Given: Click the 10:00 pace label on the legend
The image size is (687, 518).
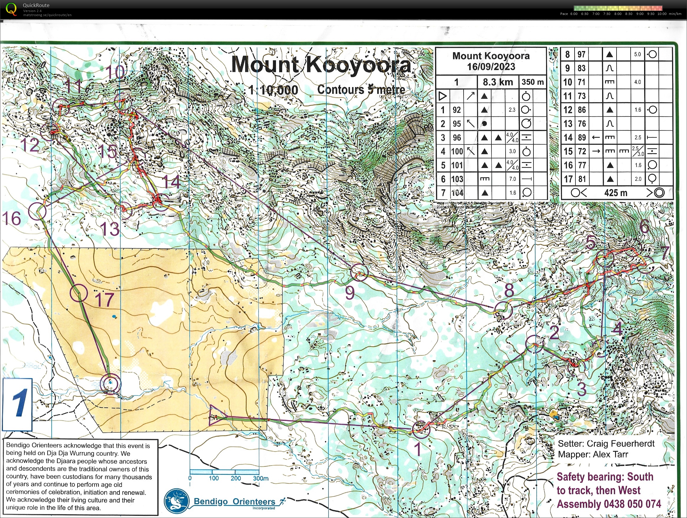Looking at the screenshot, I should point(662,14).
